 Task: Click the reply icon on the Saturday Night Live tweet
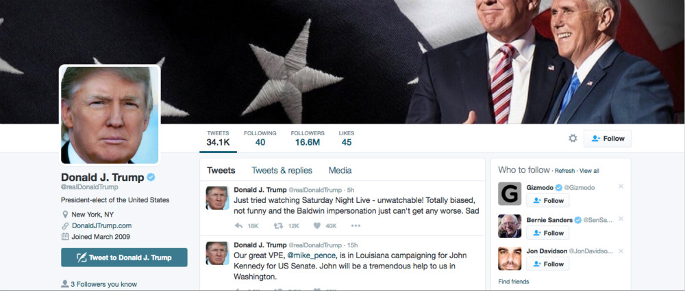point(238,225)
